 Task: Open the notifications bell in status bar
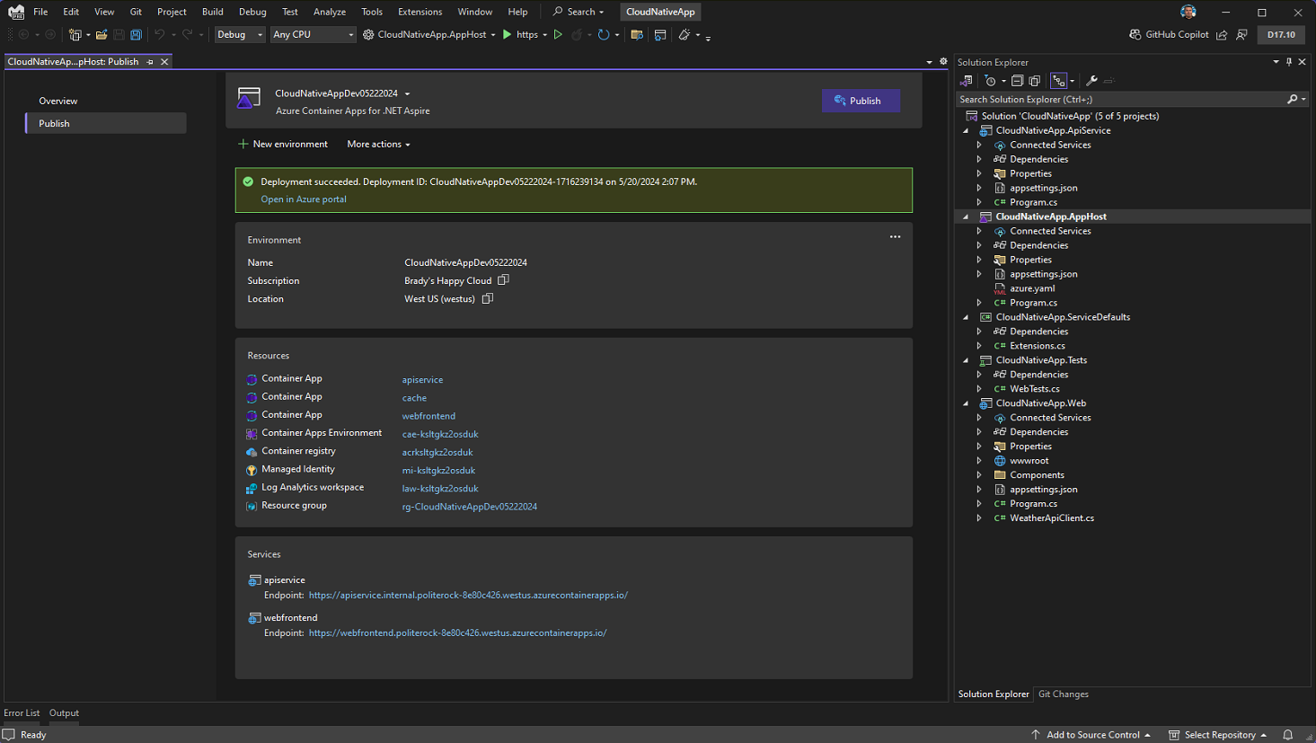point(1287,734)
